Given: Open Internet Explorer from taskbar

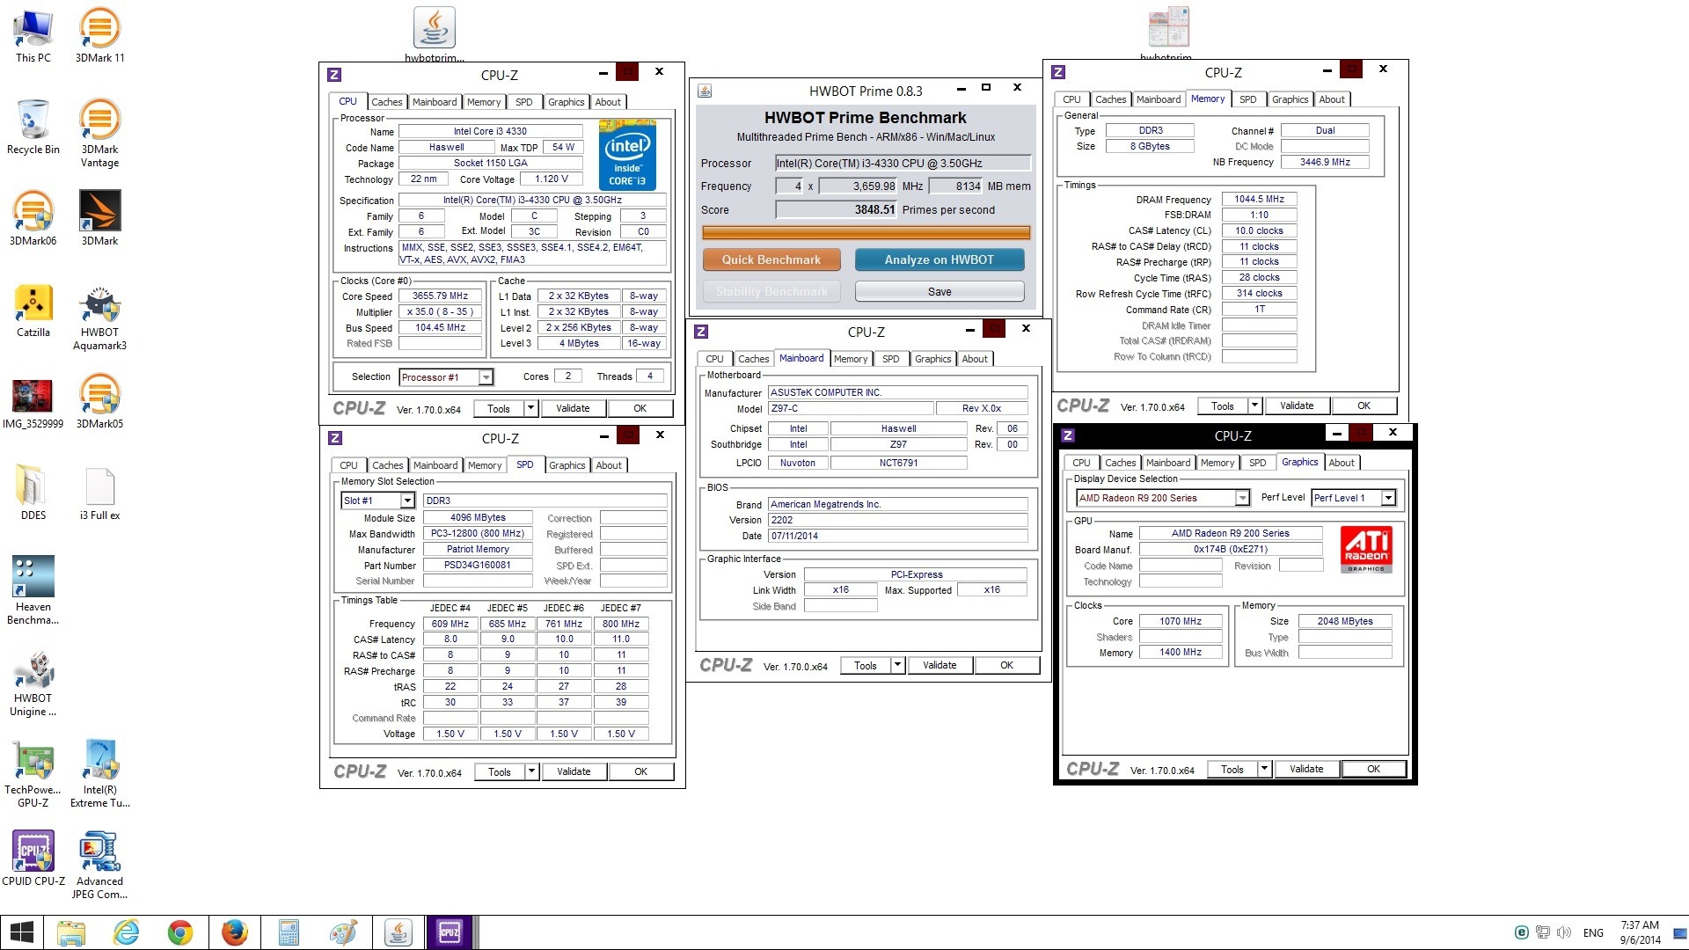Looking at the screenshot, I should point(126,932).
